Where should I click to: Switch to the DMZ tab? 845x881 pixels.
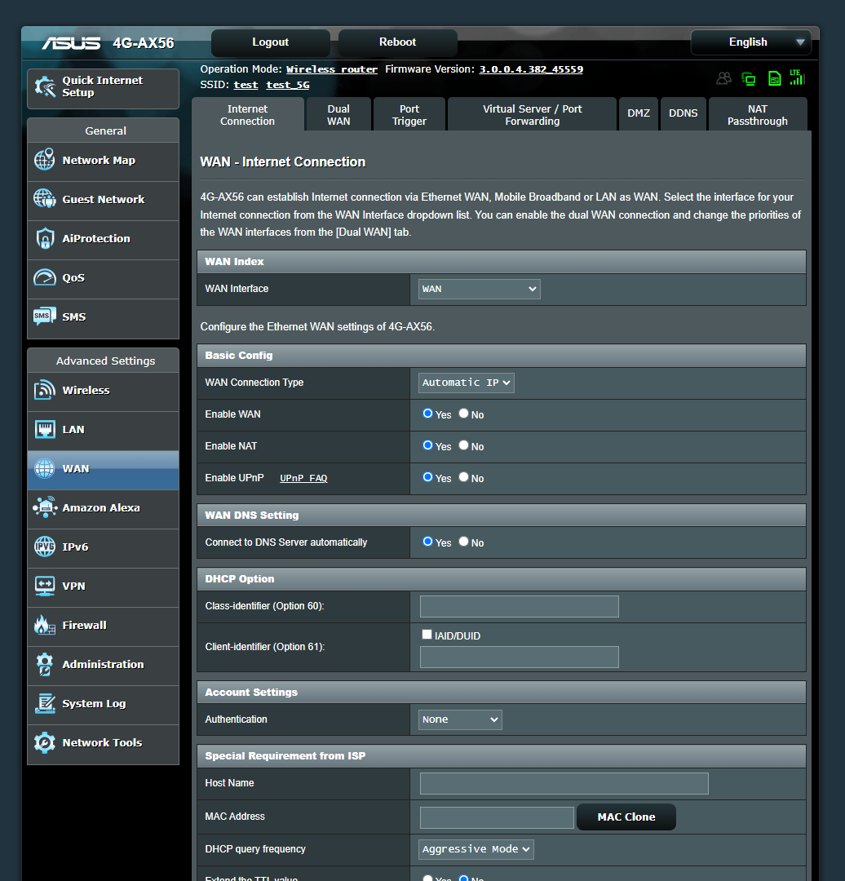coord(639,113)
